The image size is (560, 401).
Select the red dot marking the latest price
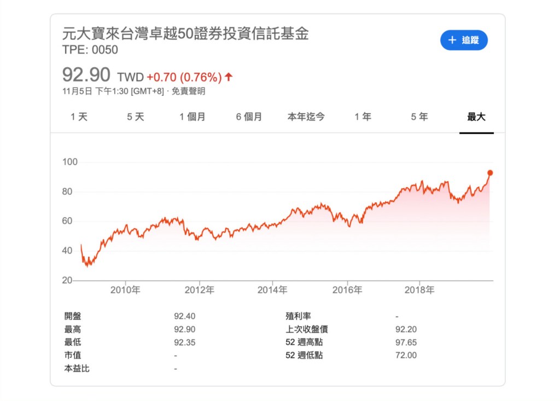coord(491,172)
